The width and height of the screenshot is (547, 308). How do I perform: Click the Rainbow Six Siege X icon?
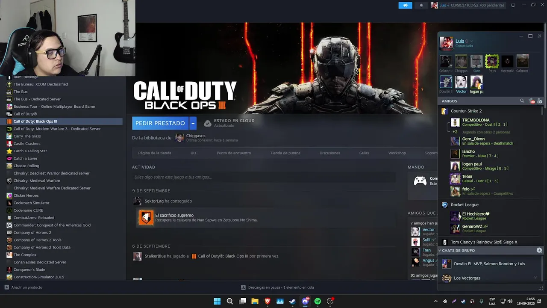pyautogui.click(x=444, y=242)
